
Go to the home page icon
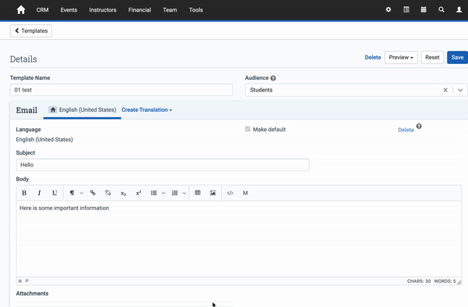coord(21,10)
